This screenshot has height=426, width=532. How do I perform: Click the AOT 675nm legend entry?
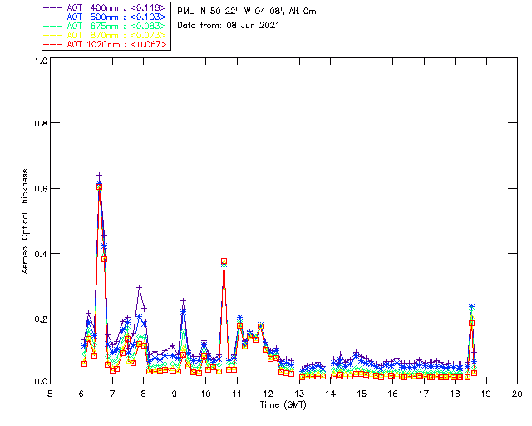click(x=106, y=26)
